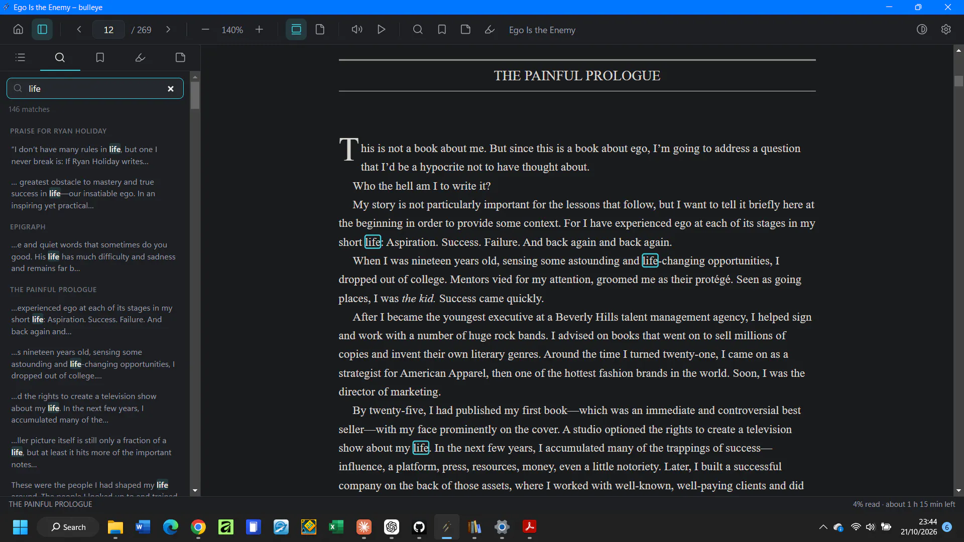Switch to single page view
The width and height of the screenshot is (964, 542).
point(320,30)
